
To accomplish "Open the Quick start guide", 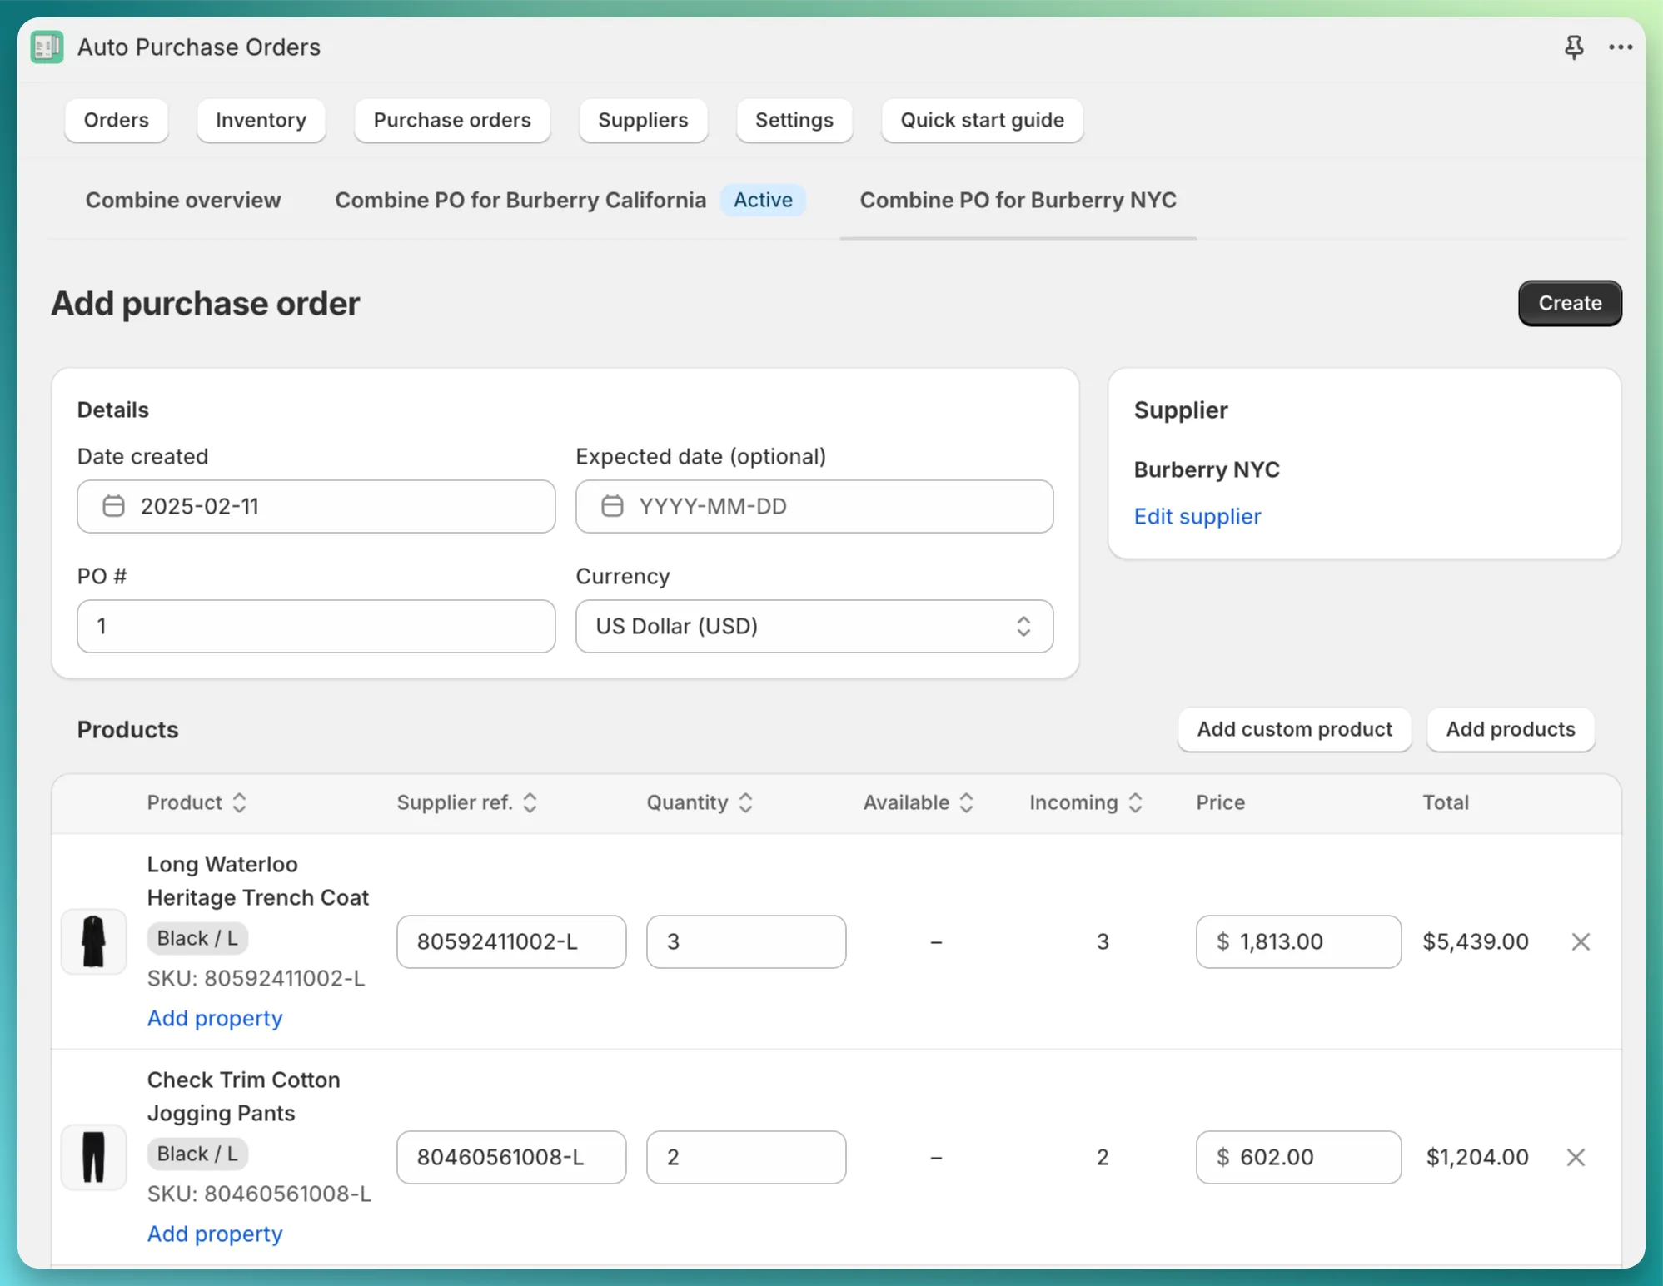I will point(983,120).
